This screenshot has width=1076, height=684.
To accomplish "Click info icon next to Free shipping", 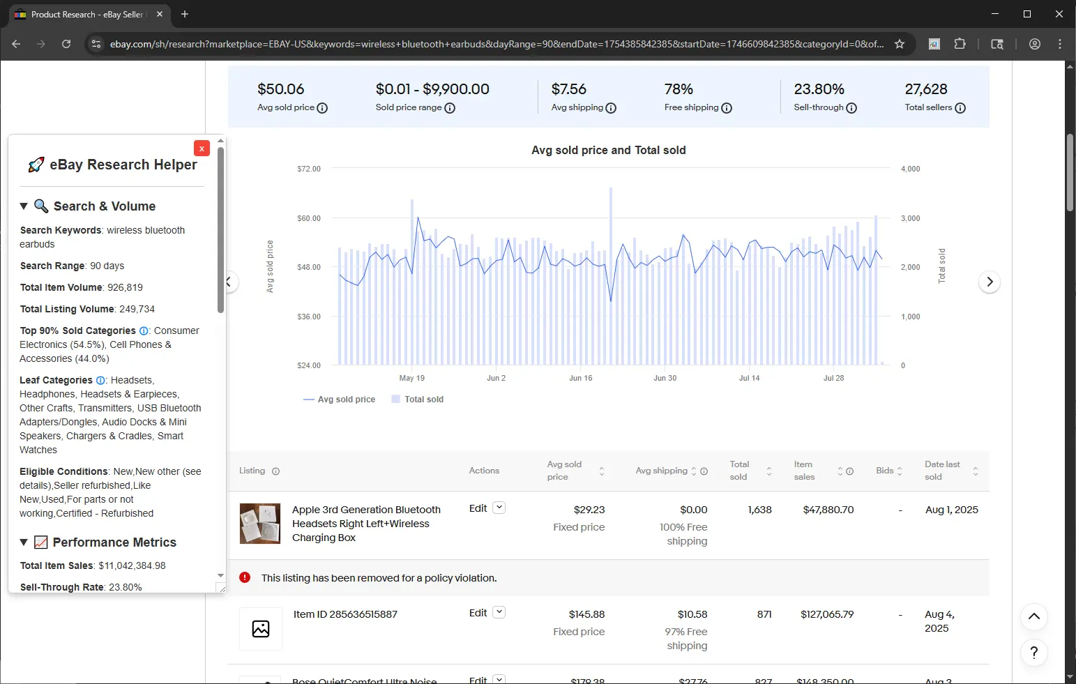I will (727, 108).
